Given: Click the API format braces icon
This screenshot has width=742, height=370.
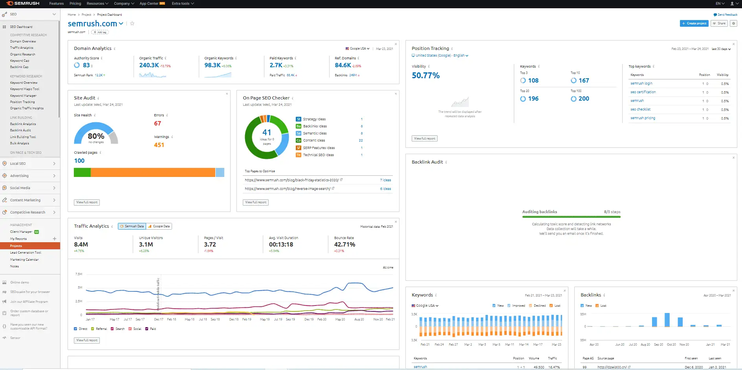Looking at the screenshot, I should 4,326.
